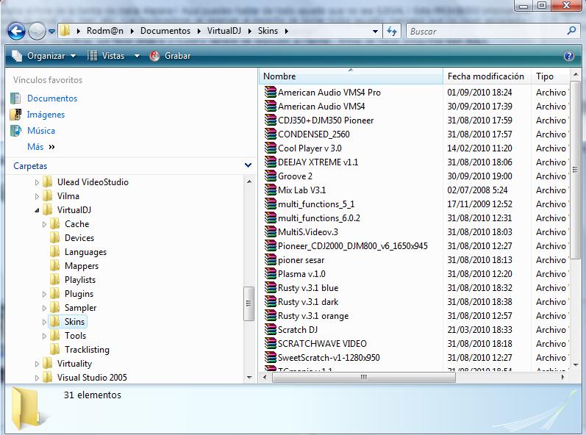Image resolution: width=586 pixels, height=435 pixels.
Task: Click the folder icon in address bar
Action: [x=65, y=31]
